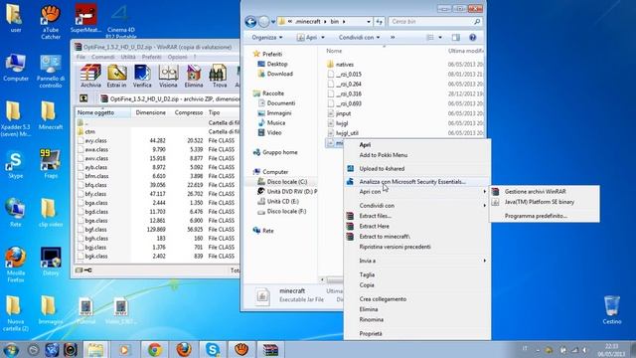
Task: Select the Fraps desktop icon
Action: click(x=51, y=163)
